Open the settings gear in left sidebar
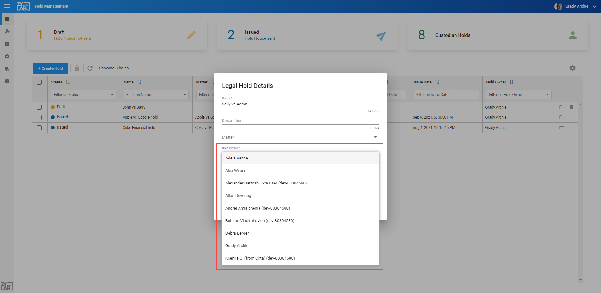Image resolution: width=601 pixels, height=293 pixels. [7, 56]
